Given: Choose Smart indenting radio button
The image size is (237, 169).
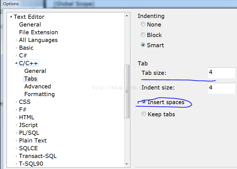Looking at the screenshot, I should (x=143, y=45).
